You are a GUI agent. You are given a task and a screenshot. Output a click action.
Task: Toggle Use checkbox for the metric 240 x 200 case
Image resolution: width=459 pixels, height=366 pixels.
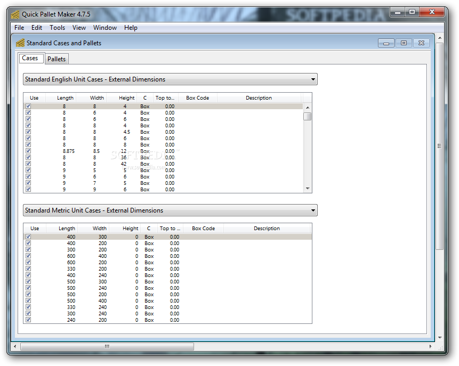[x=28, y=320]
